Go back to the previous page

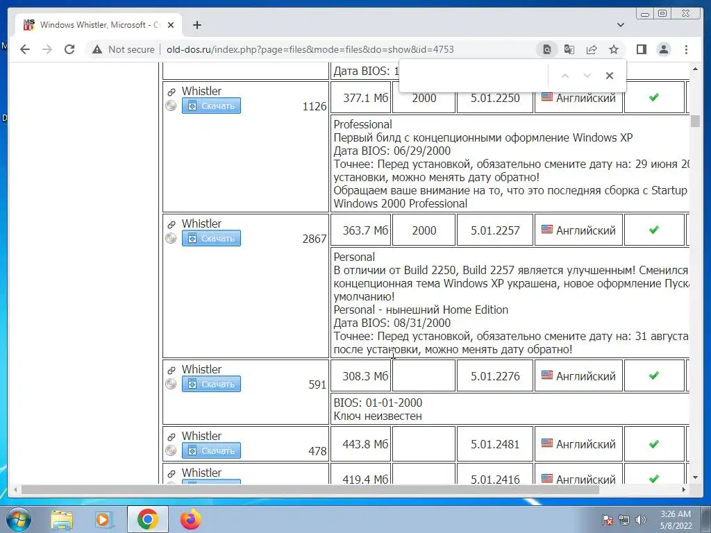point(25,49)
